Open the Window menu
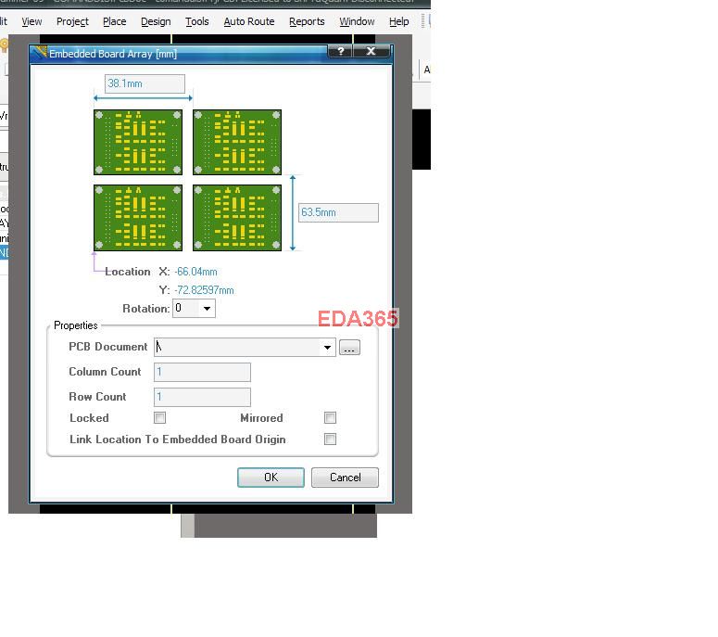Viewport: 718px width, 637px height. (x=357, y=21)
